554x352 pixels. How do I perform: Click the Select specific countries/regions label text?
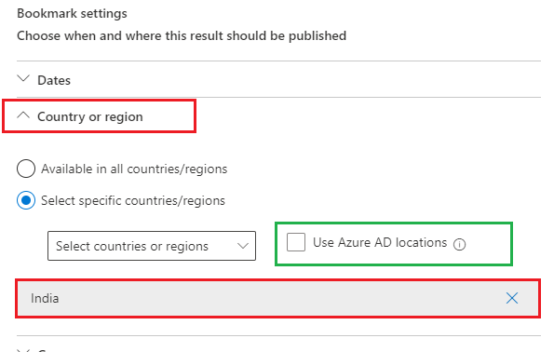(133, 201)
